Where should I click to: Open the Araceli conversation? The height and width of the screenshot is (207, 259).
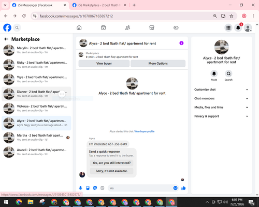(x=36, y=152)
